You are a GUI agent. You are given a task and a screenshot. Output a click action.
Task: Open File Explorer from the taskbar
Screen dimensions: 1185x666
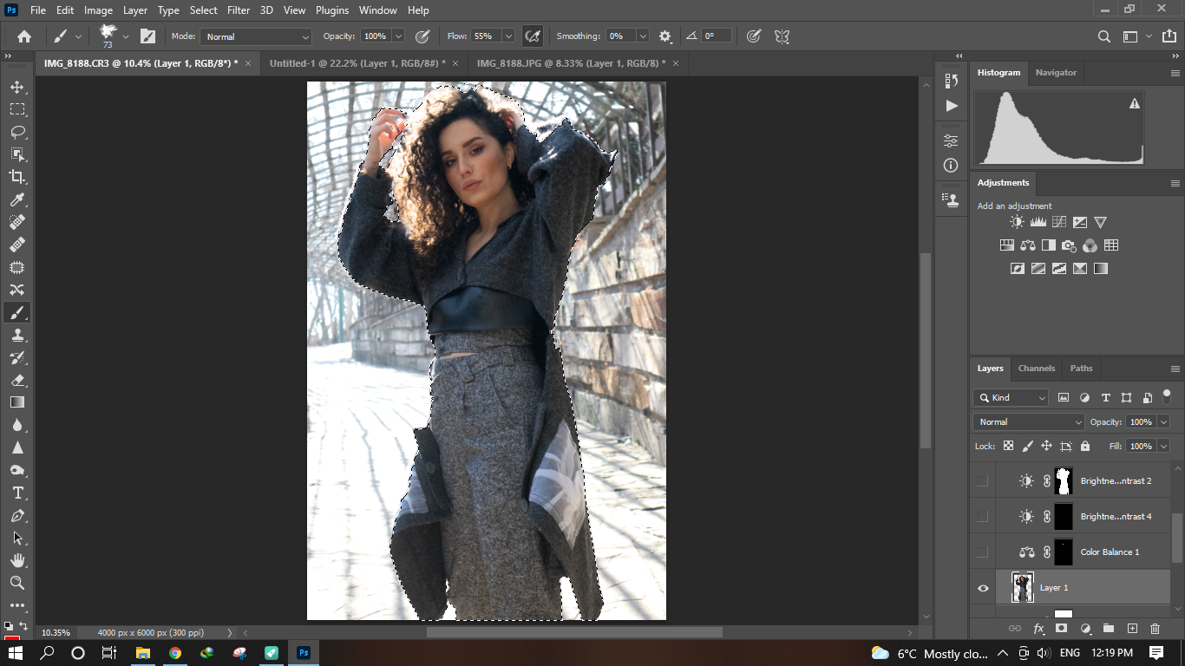(143, 653)
